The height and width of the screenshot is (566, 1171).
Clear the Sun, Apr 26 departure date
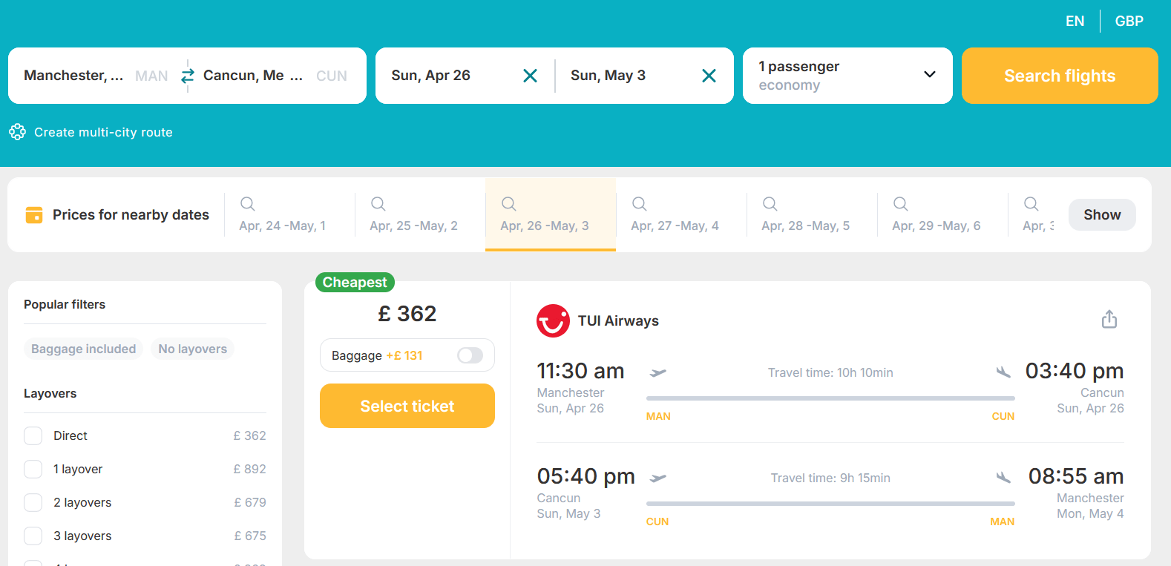[x=530, y=76]
